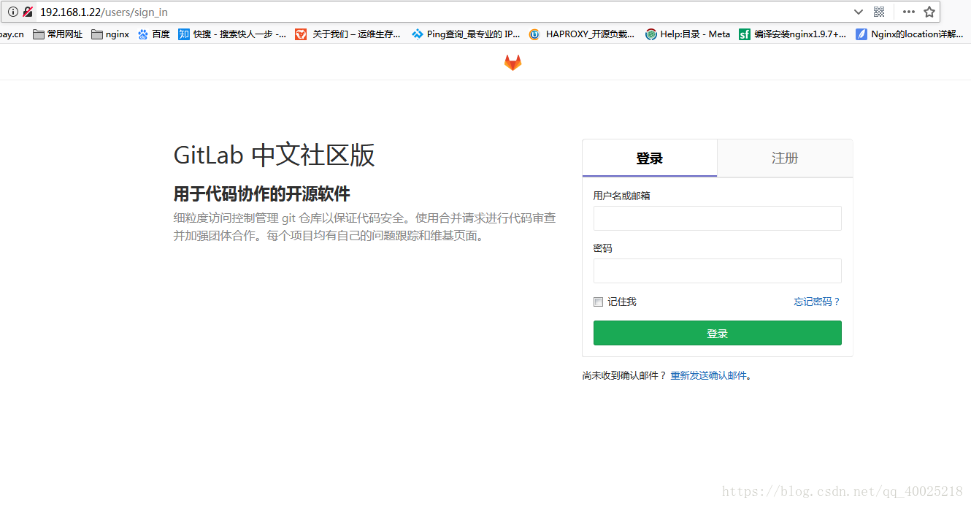This screenshot has width=971, height=506.
Task: Click the GitLab 中文社区版 heading
Action: click(x=274, y=155)
